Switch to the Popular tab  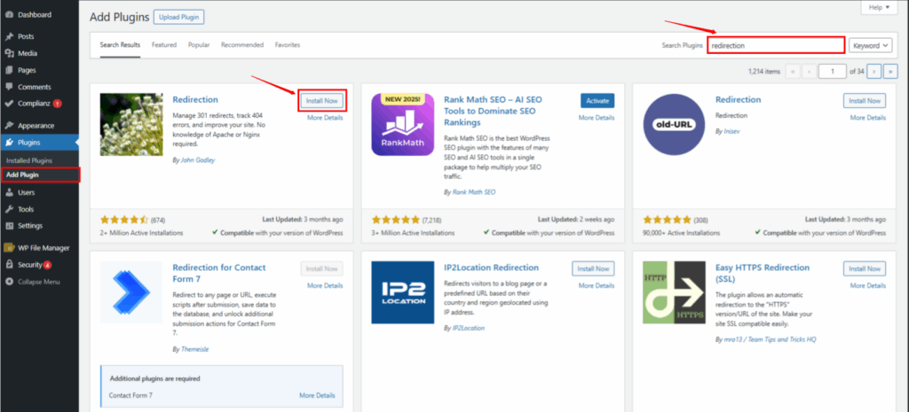point(199,45)
